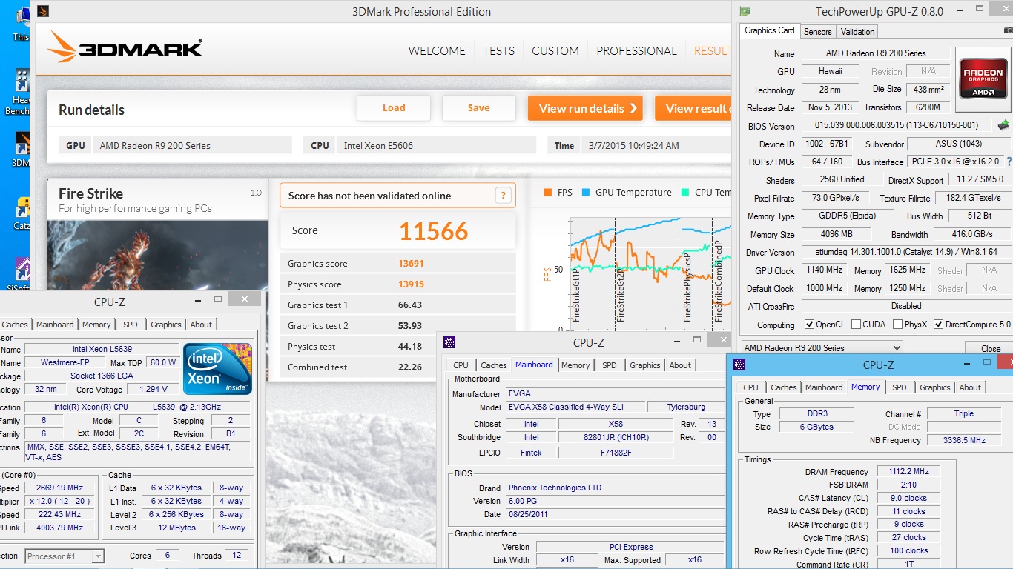Viewport: 1013px width, 569px height.
Task: Open CPU tab in CPU-Z Mainboard window
Action: coord(461,365)
